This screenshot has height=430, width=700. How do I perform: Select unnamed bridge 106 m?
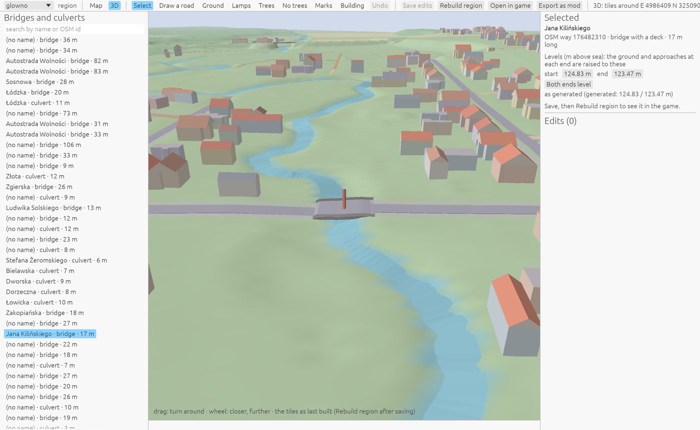click(x=43, y=145)
